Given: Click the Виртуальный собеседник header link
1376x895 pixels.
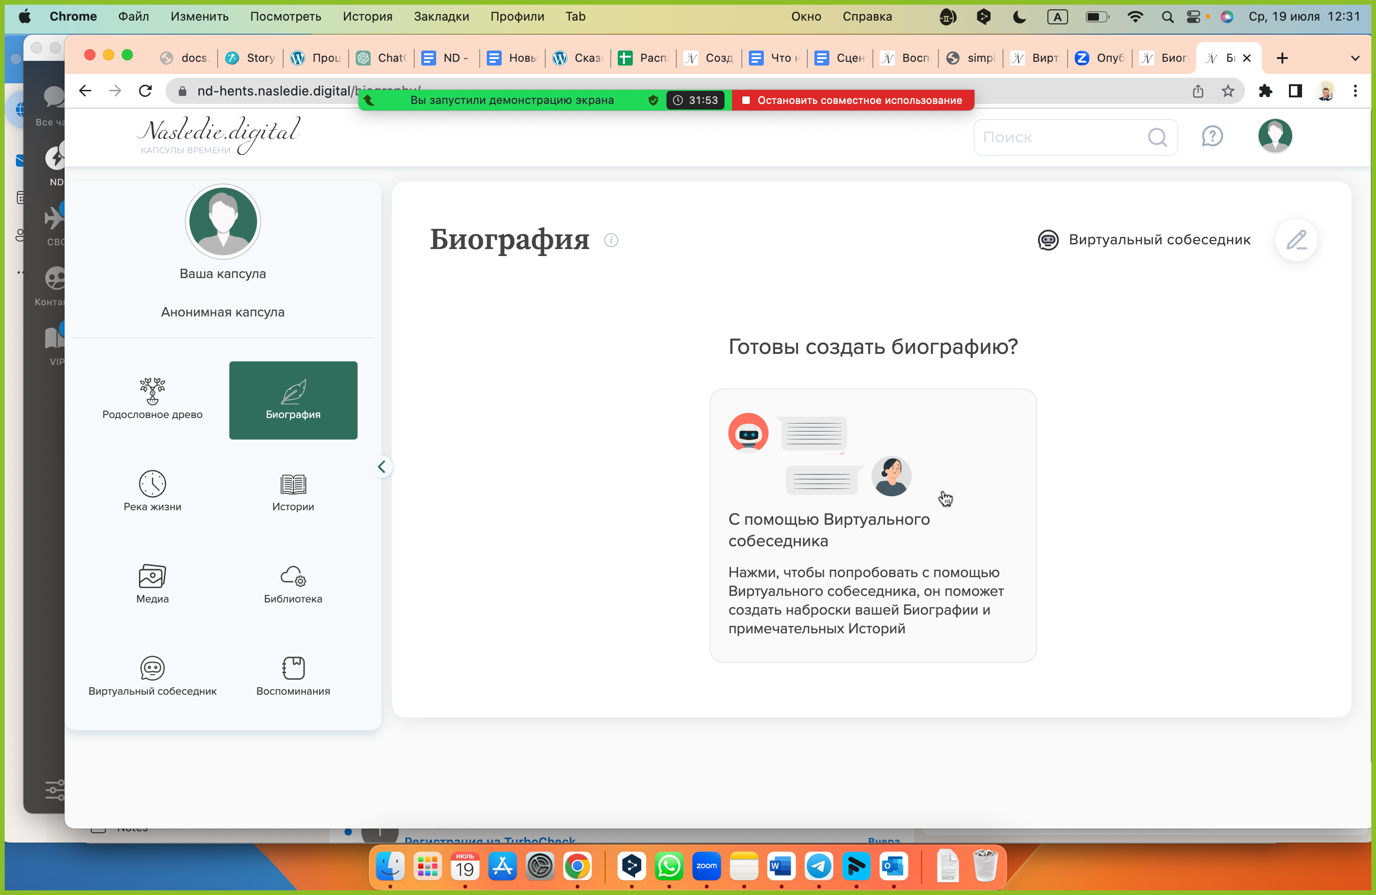Looking at the screenshot, I should (x=1143, y=239).
